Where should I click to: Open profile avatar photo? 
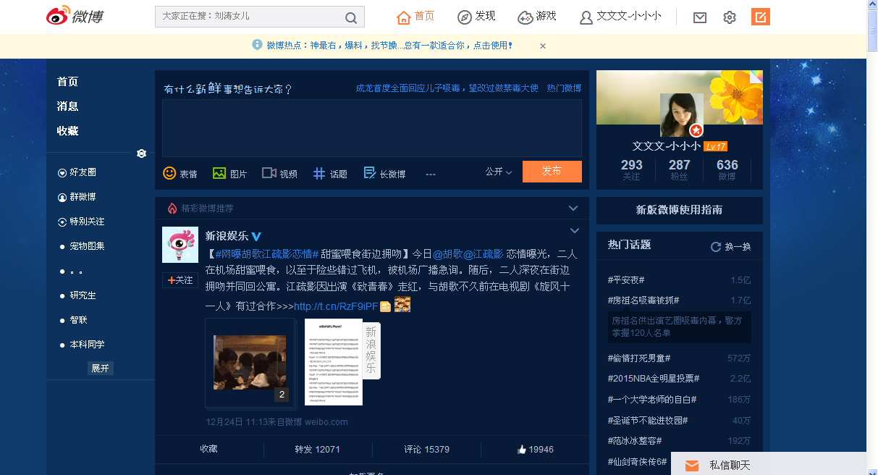(682, 115)
